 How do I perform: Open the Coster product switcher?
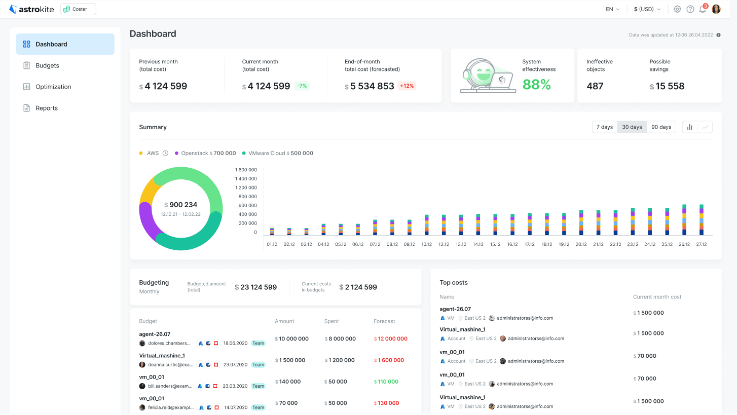(x=78, y=9)
